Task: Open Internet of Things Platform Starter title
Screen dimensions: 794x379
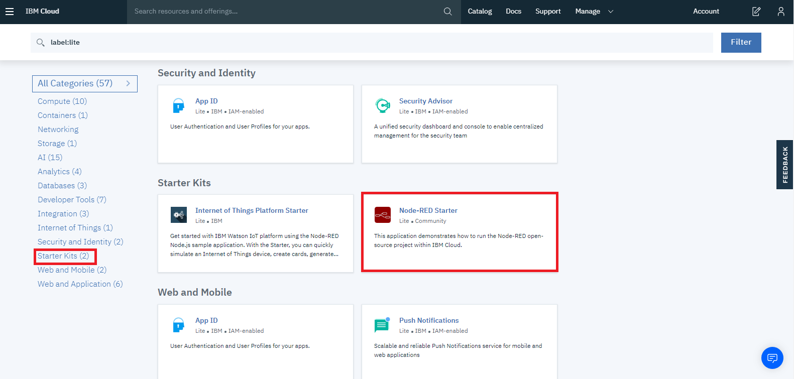Action: point(252,211)
